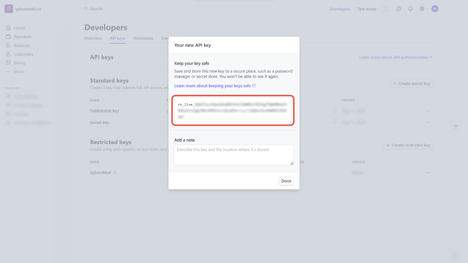Viewport: 468px width, 263px height.
Task: Open the notifications bell icon
Action: click(410, 9)
